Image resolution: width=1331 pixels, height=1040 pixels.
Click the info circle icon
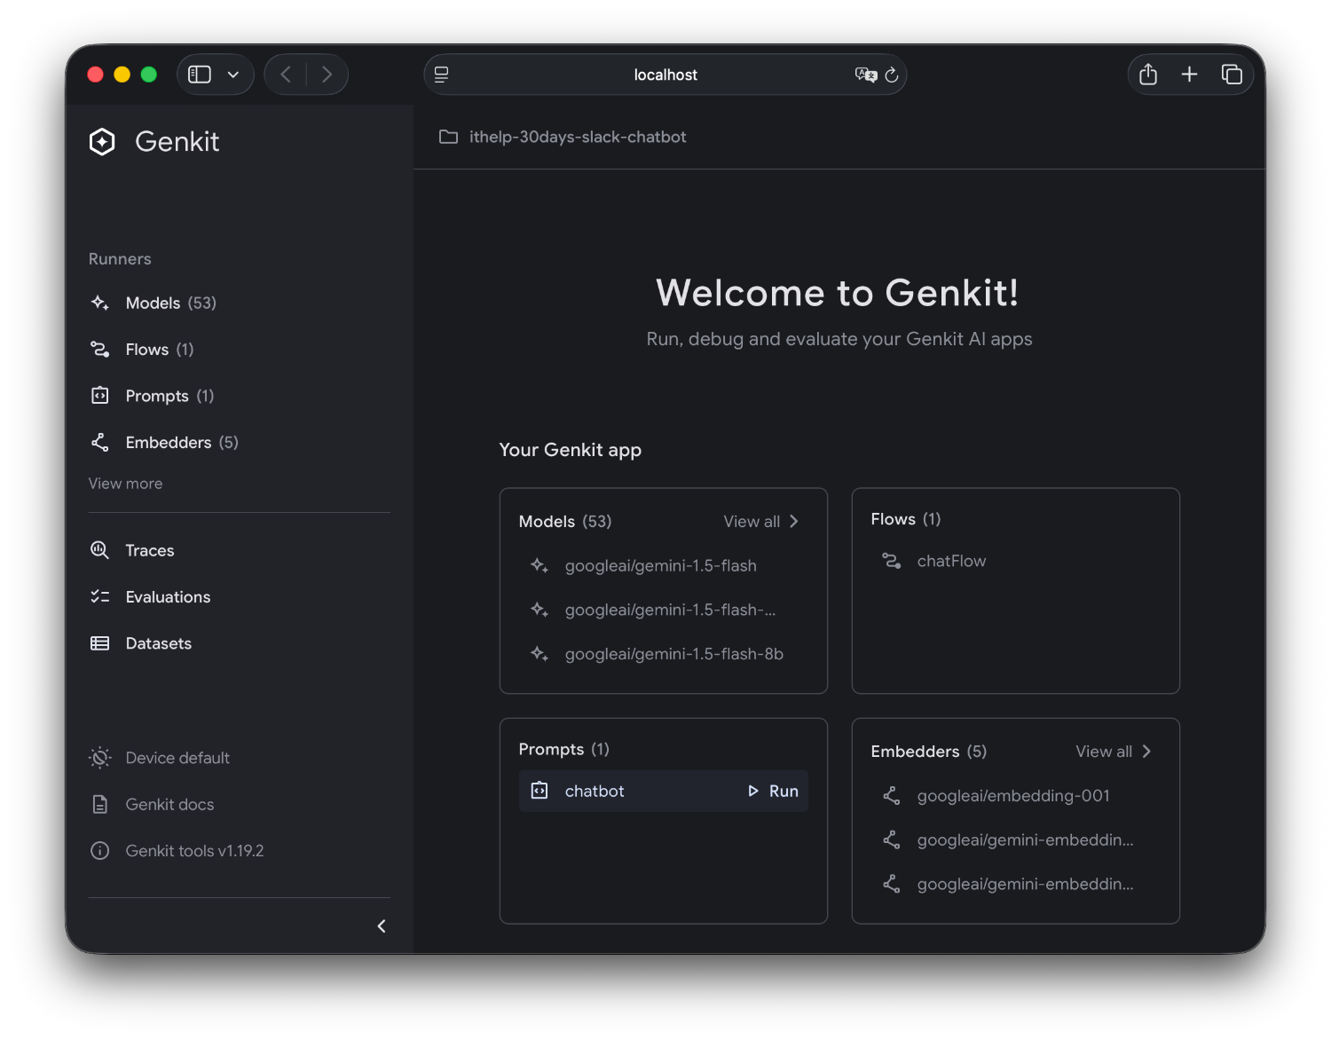click(100, 851)
